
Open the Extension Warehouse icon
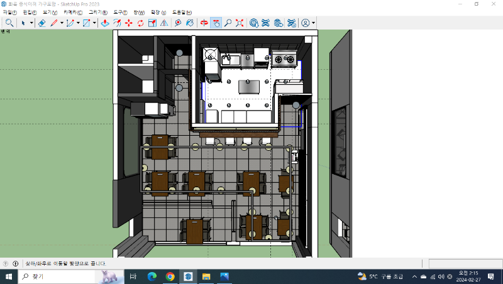pos(265,23)
